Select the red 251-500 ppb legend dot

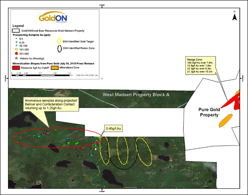16,54
